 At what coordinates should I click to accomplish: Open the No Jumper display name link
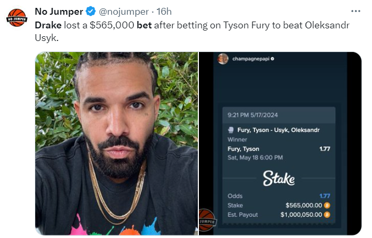[x=59, y=12]
